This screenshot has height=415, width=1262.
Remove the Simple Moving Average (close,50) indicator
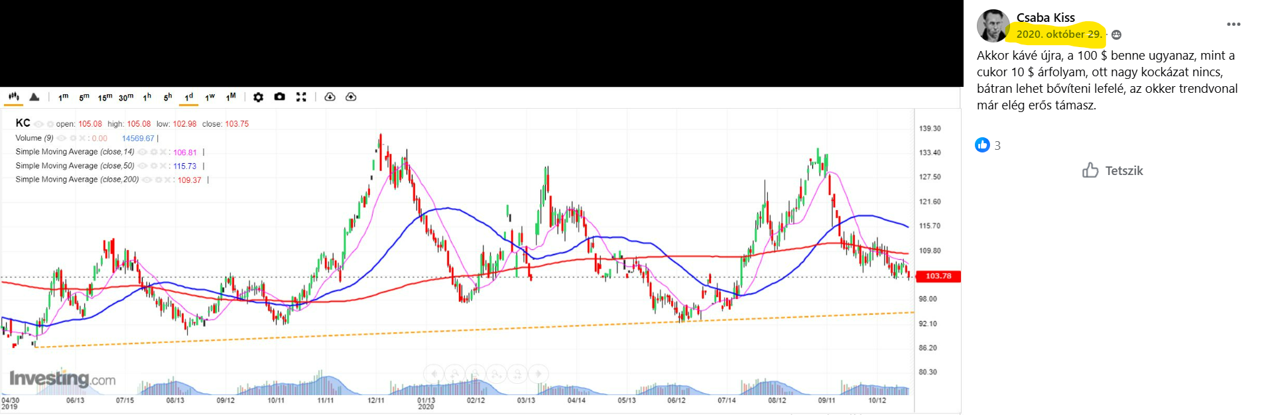(163, 166)
